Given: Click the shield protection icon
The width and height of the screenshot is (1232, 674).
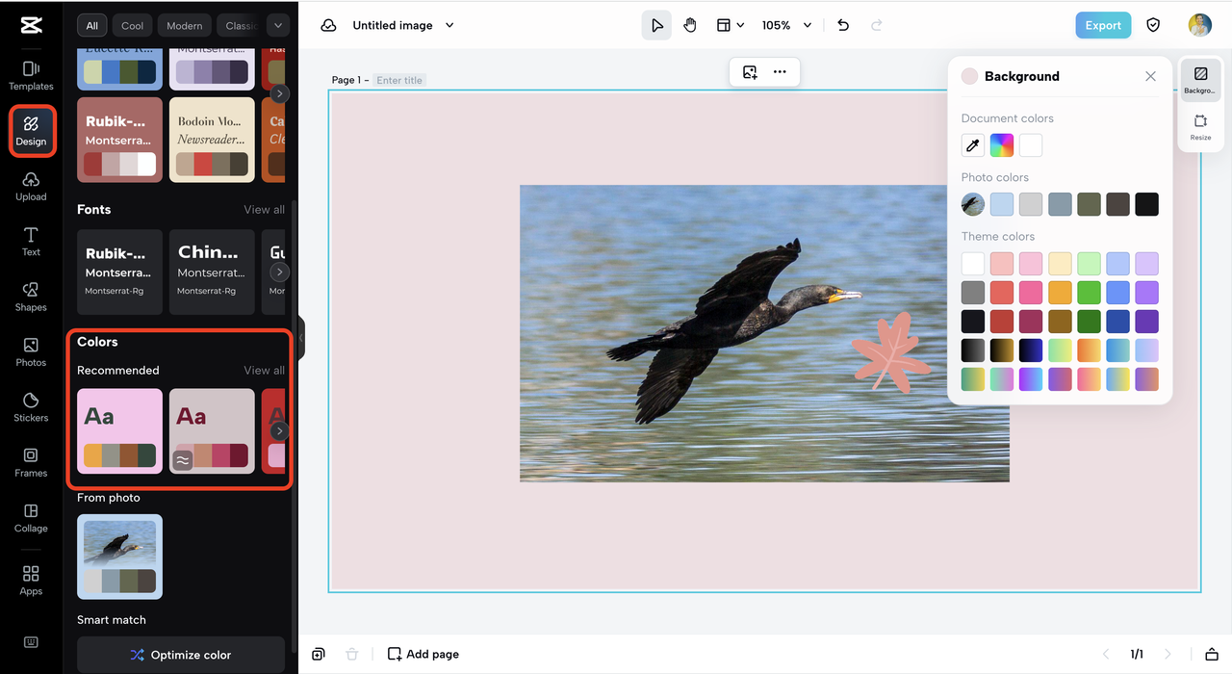Looking at the screenshot, I should 1153,25.
